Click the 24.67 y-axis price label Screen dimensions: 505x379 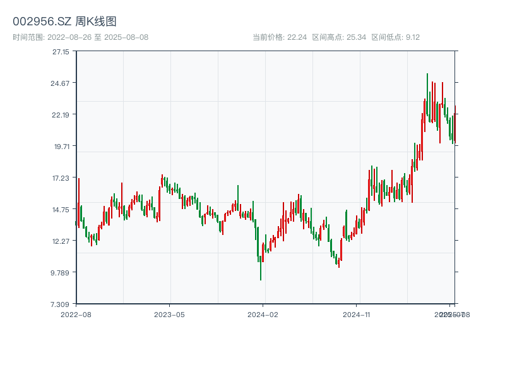61,83
